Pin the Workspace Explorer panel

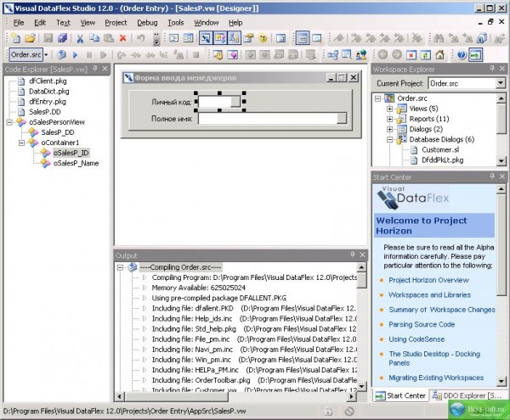point(490,68)
